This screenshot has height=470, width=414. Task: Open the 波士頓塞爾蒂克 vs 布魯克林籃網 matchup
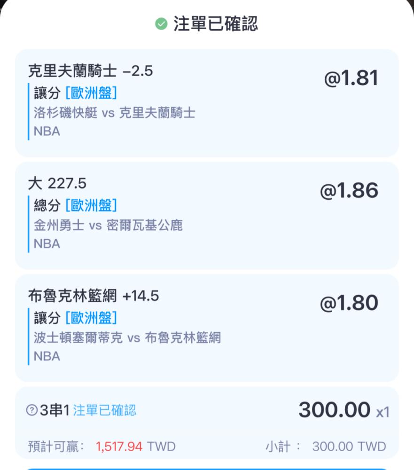point(127,337)
